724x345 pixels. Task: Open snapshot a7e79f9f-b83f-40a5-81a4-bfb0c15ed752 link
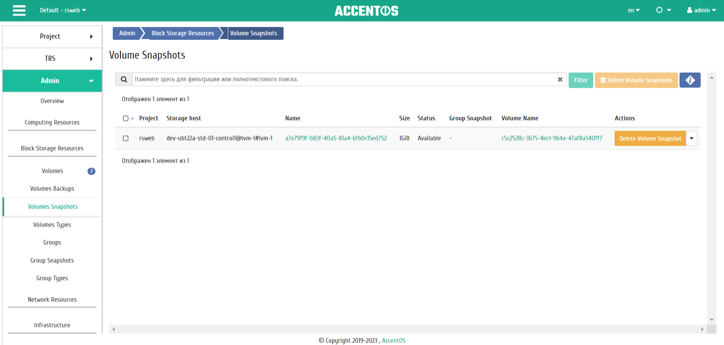336,138
